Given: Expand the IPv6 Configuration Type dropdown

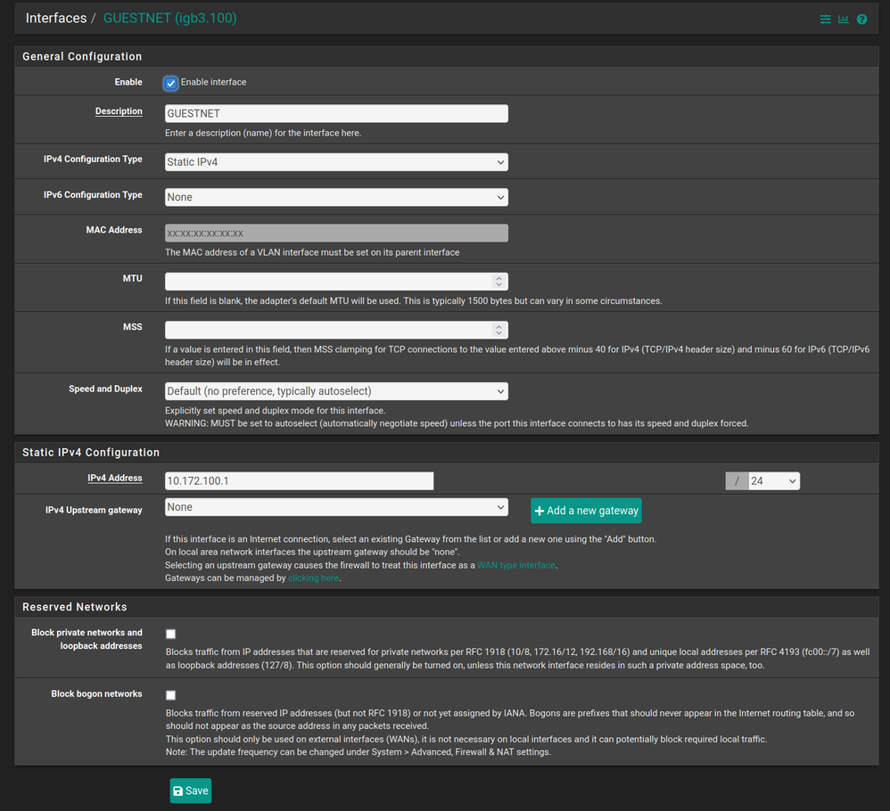Looking at the screenshot, I should pyautogui.click(x=336, y=197).
